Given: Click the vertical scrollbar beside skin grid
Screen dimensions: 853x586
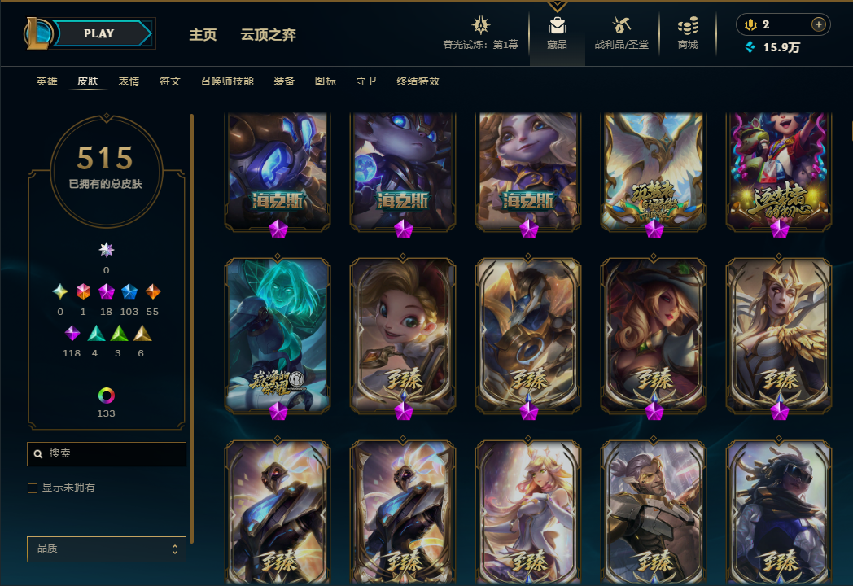Looking at the screenshot, I should 191,328.
